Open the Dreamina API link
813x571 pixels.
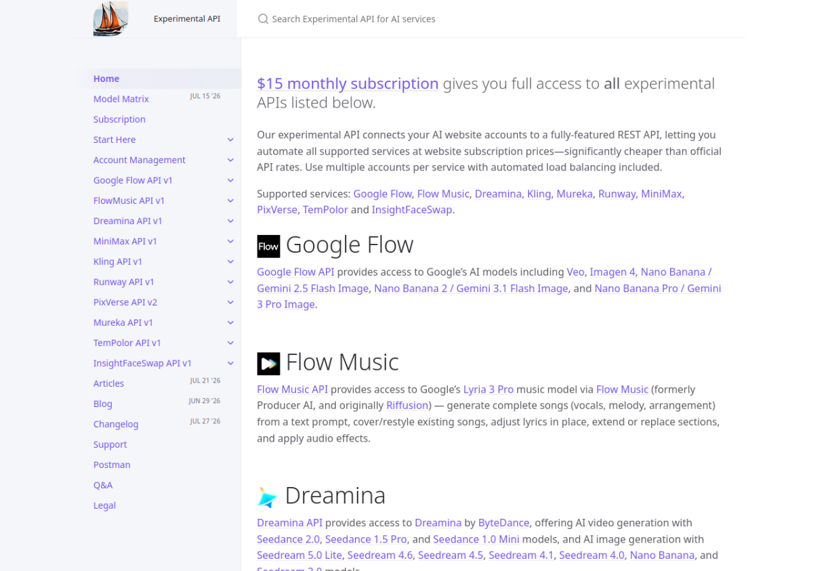tap(289, 523)
